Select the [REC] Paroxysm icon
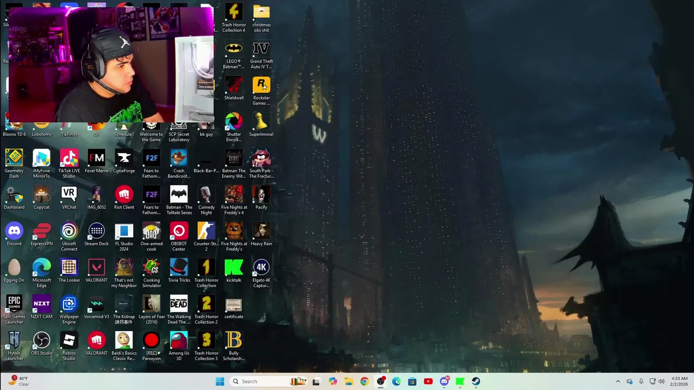694x390 pixels. pos(151,346)
